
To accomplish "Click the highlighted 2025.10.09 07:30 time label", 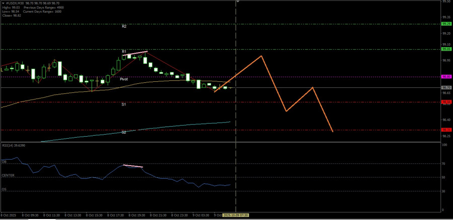I will click(x=236, y=214).
